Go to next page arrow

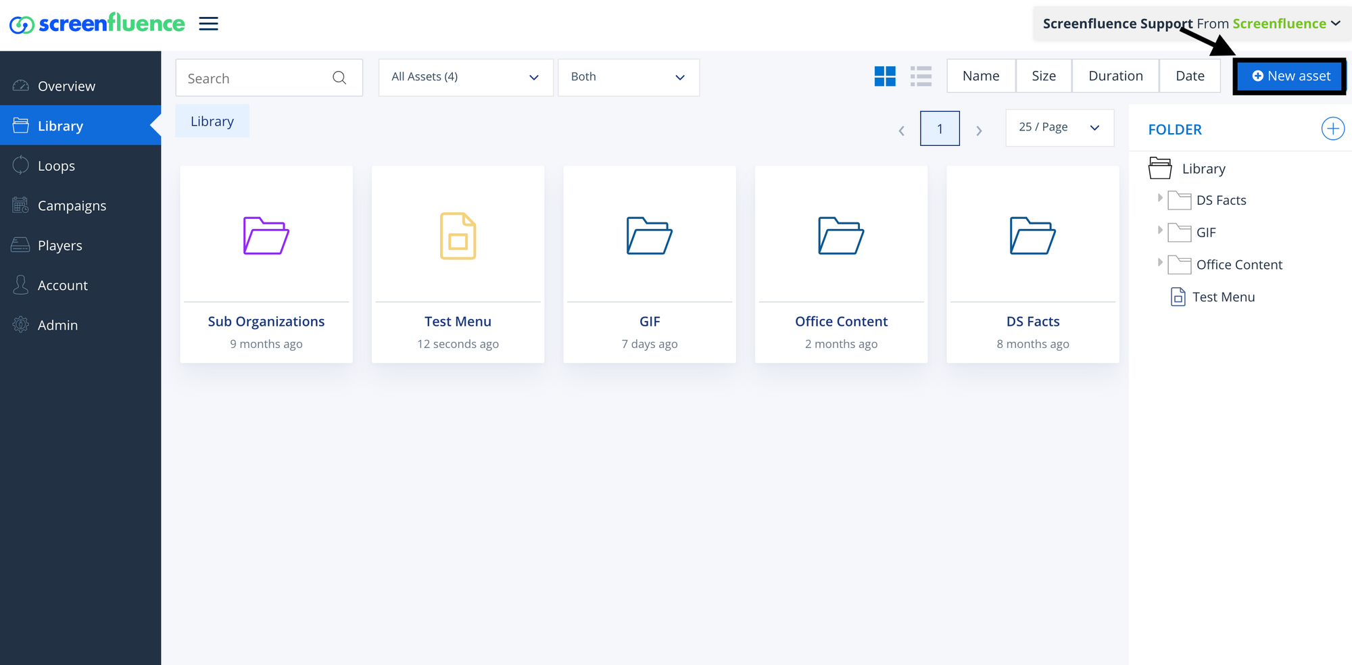click(x=979, y=130)
